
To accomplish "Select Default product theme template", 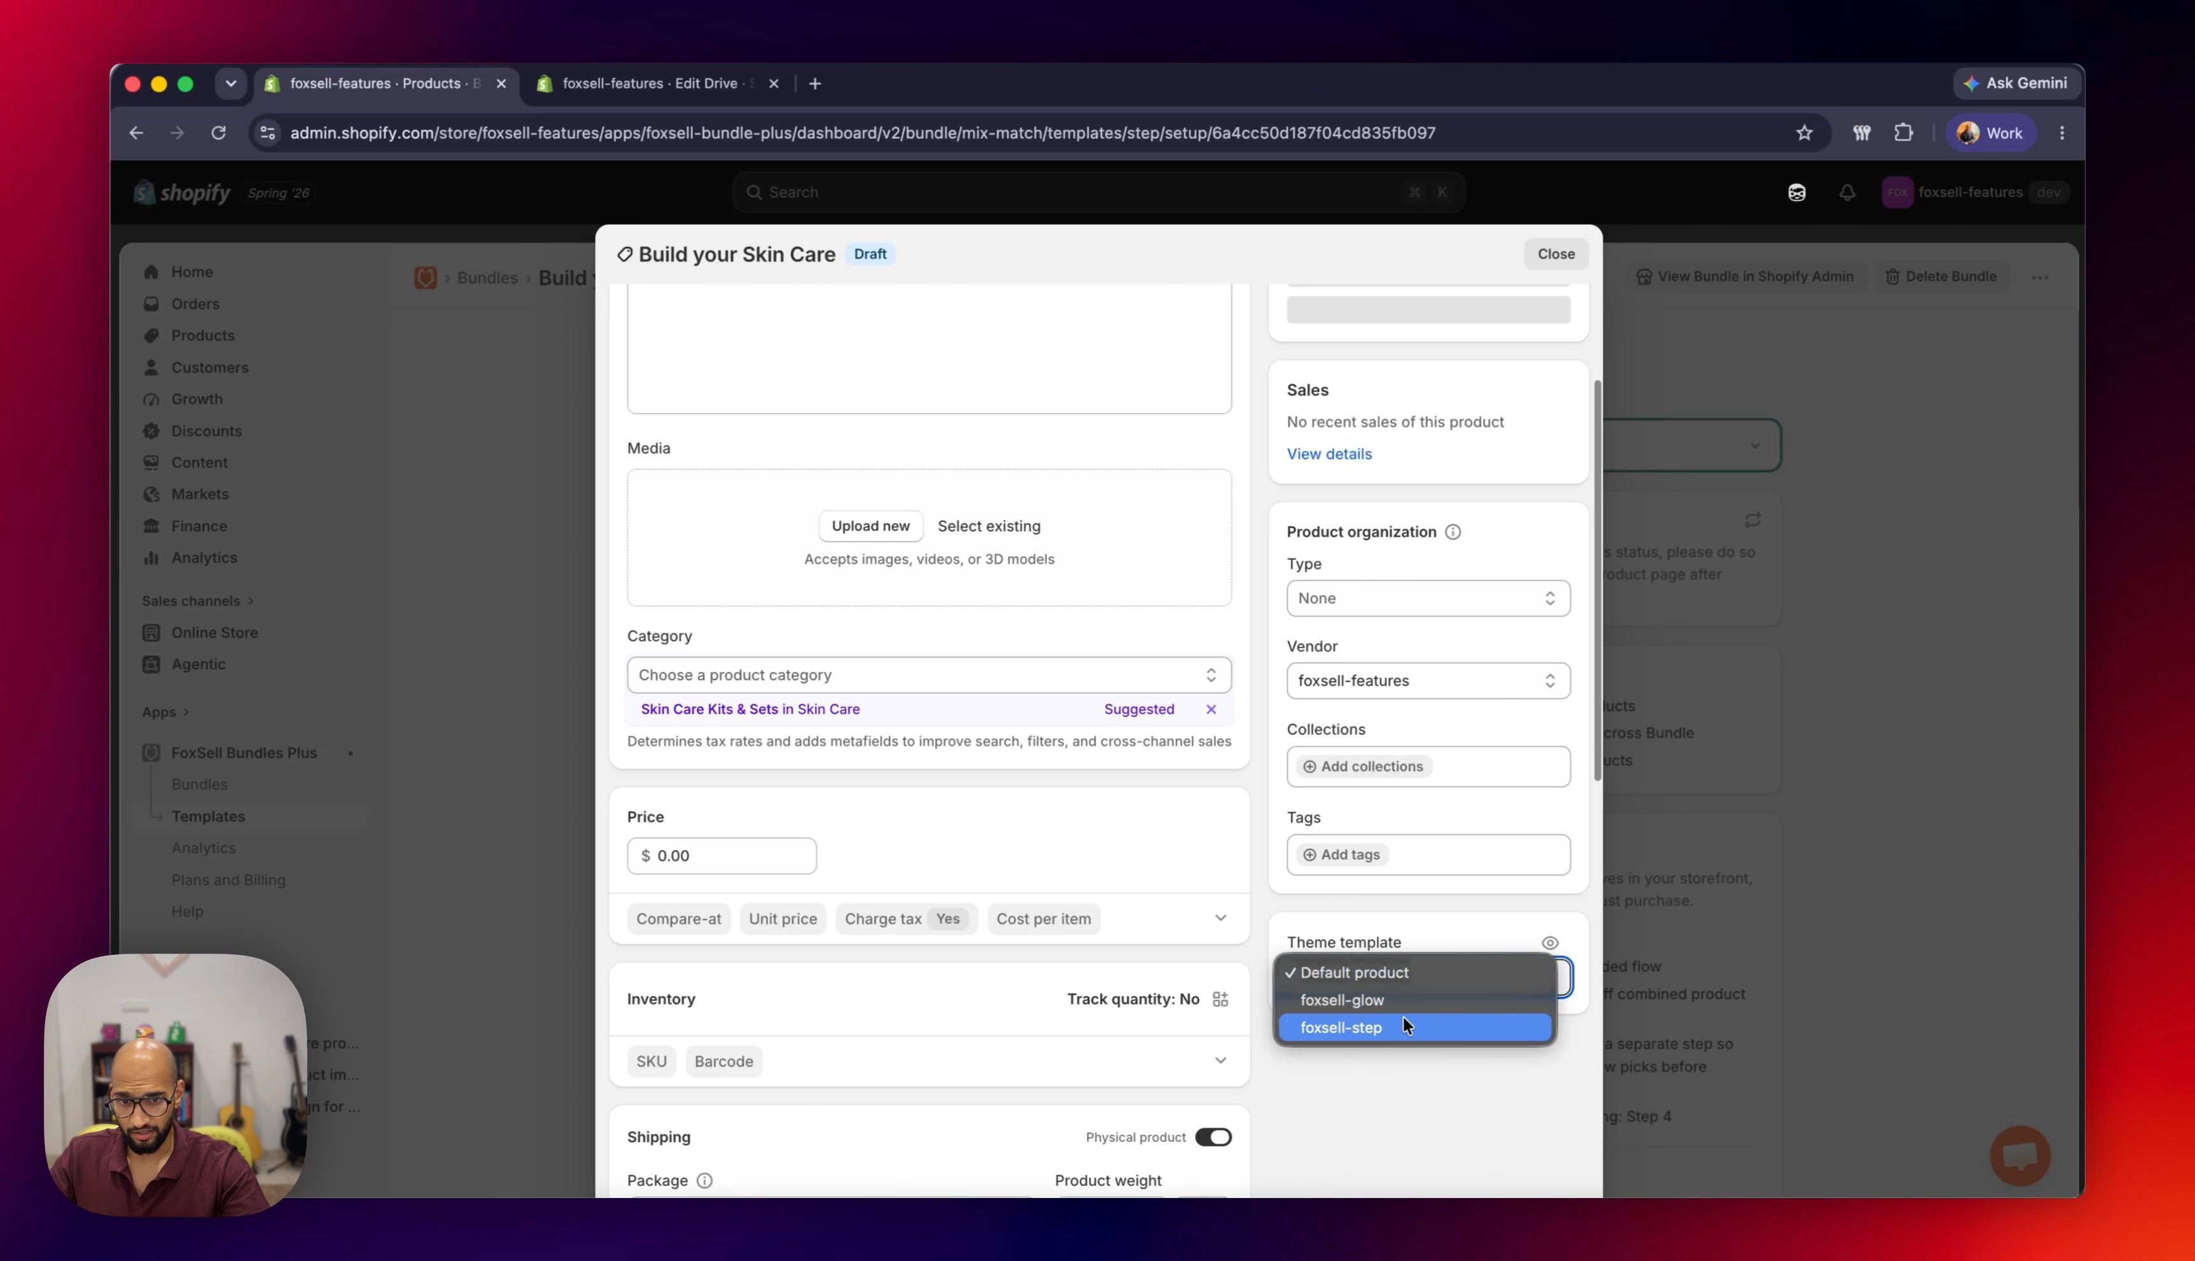I will 1414,973.
